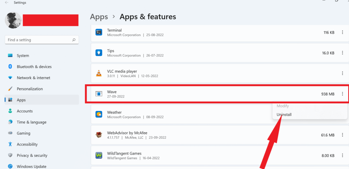Screen dimensions: 349x169
Task: Click the 8.00 KB size value
Action: tap(328, 155)
